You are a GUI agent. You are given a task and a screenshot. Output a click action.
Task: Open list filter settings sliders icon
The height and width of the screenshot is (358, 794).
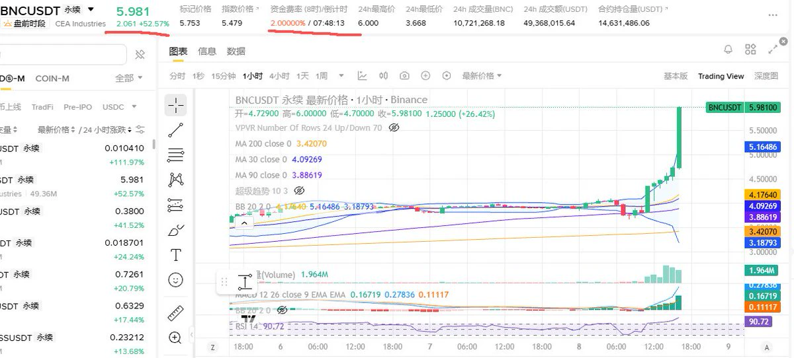tap(140, 129)
